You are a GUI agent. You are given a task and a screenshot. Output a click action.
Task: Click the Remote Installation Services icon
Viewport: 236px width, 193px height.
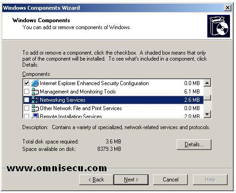coord(35,116)
